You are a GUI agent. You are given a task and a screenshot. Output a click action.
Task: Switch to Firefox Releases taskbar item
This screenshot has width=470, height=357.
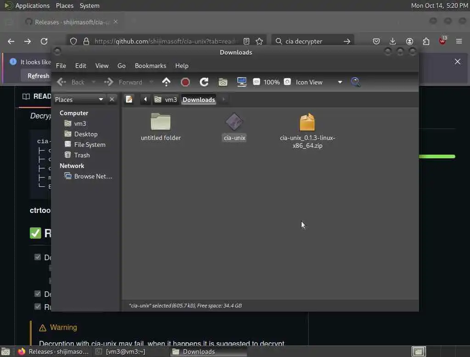(x=53, y=351)
